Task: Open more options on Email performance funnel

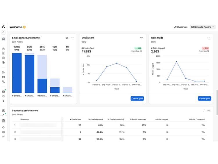Action: [72, 38]
